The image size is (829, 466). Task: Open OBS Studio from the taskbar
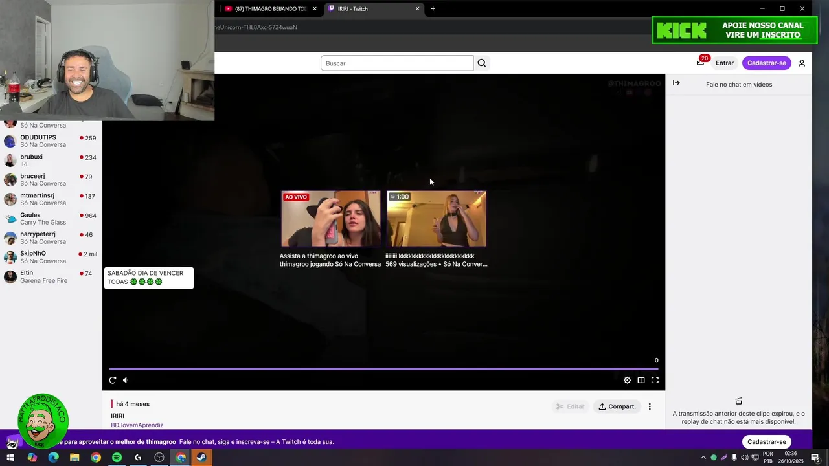click(x=159, y=458)
